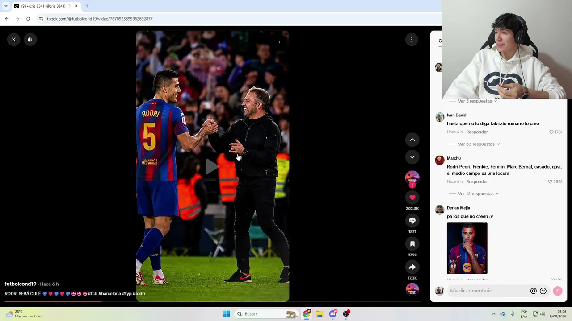572x321 pixels.
Task: Select the TikTok cris_8341 browser tab
Action: click(x=46, y=6)
